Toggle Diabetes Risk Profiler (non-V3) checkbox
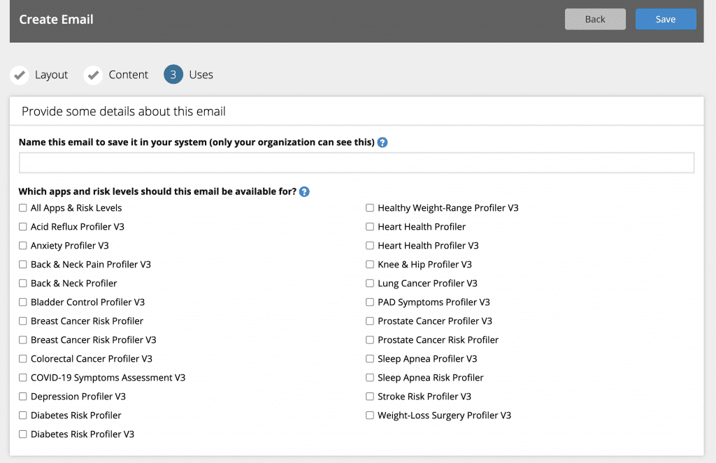Image resolution: width=716 pixels, height=463 pixels. point(23,415)
